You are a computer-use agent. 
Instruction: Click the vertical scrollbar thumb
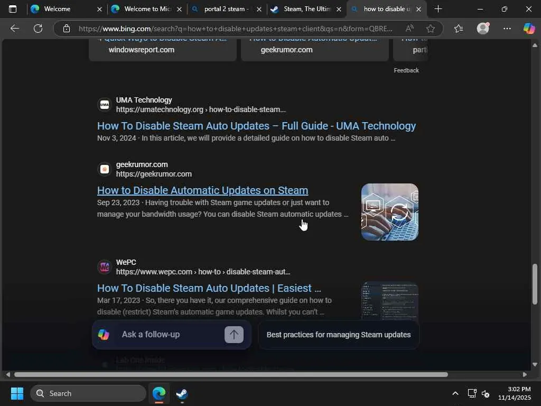coord(535,284)
